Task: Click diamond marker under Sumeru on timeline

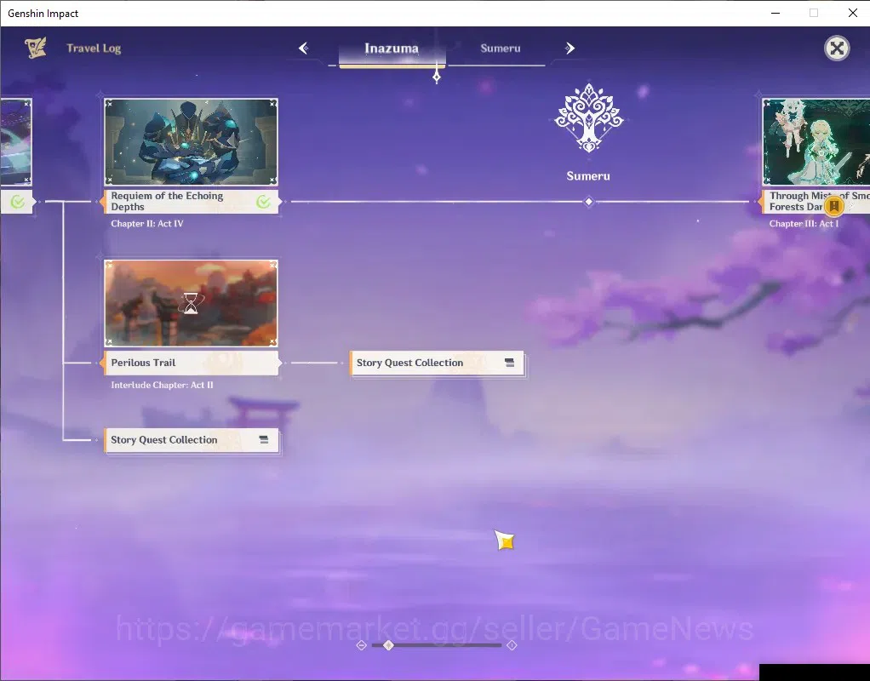Action: tap(589, 202)
